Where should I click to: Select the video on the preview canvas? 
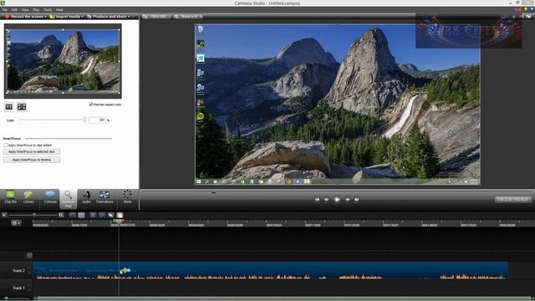pyautogui.click(x=338, y=105)
